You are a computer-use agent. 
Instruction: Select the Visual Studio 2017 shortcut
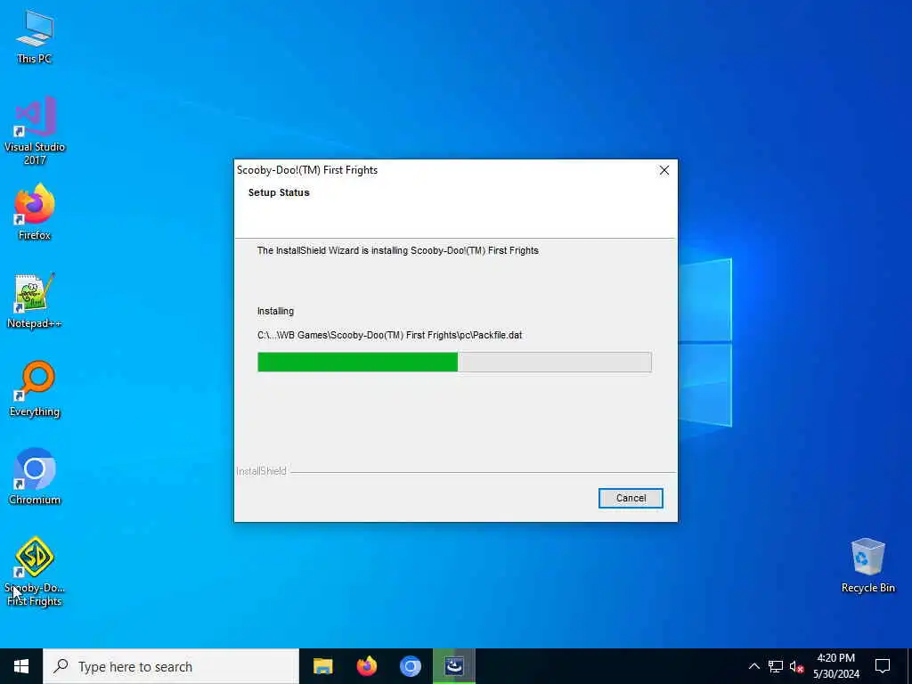click(x=35, y=131)
